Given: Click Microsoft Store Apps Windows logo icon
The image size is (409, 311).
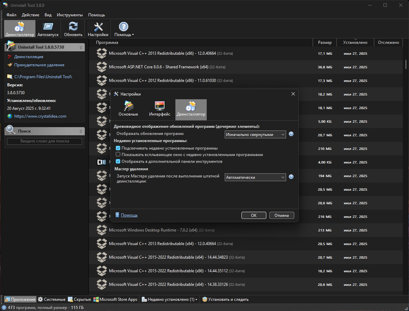Looking at the screenshot, I should coord(96,299).
